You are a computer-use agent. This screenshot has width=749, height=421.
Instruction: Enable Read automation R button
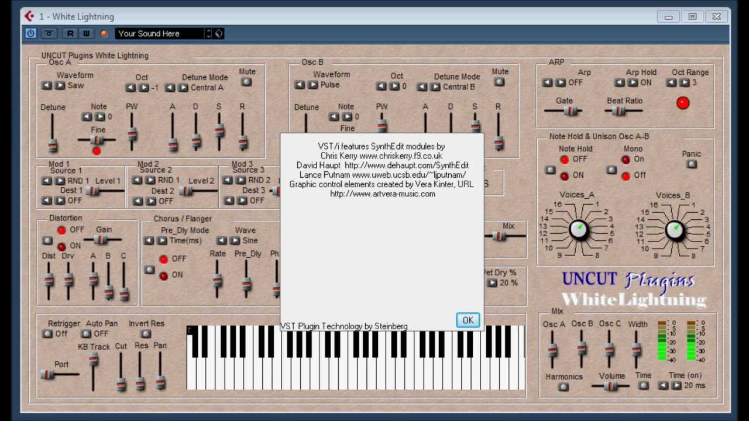(70, 33)
